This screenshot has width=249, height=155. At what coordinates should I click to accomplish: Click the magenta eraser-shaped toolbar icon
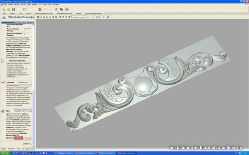point(61,9)
